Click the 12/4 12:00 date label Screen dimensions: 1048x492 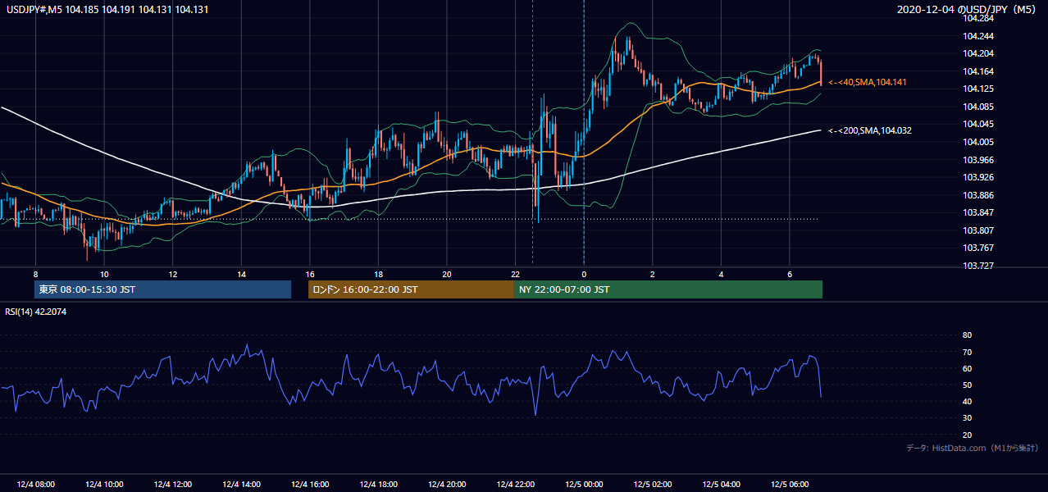pos(172,485)
